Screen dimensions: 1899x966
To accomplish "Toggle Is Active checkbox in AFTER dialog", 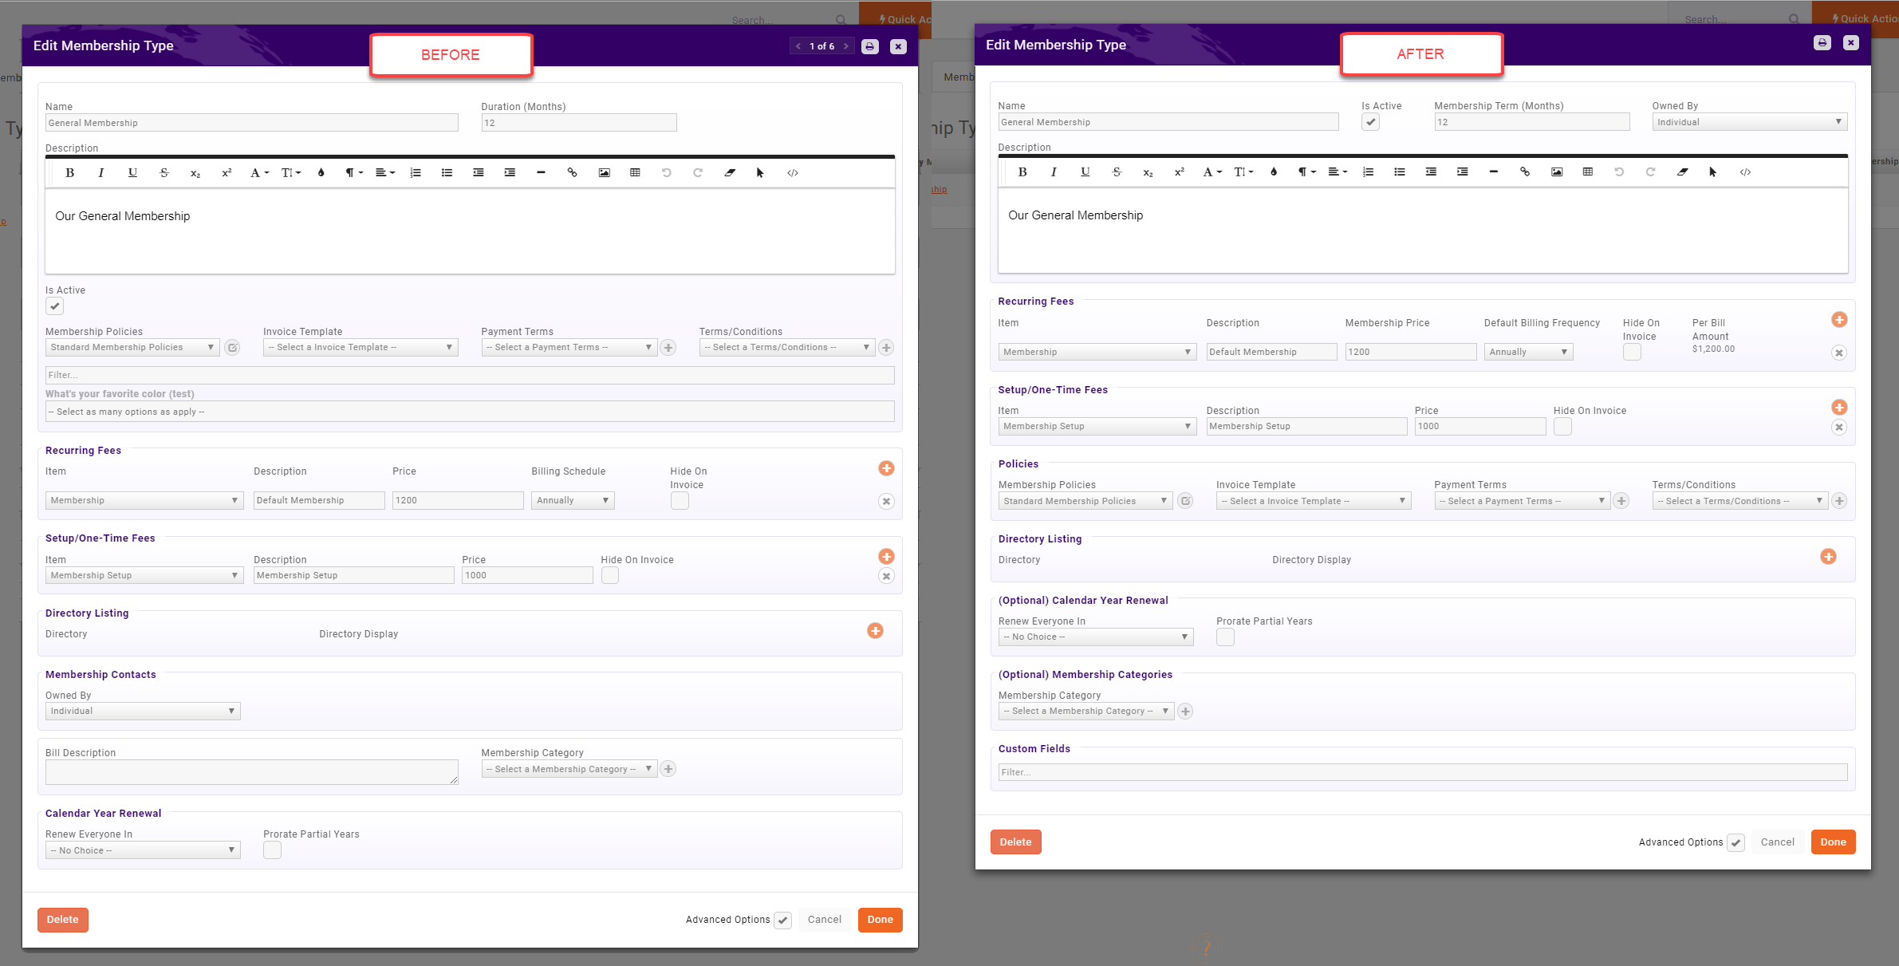I will click(x=1370, y=122).
